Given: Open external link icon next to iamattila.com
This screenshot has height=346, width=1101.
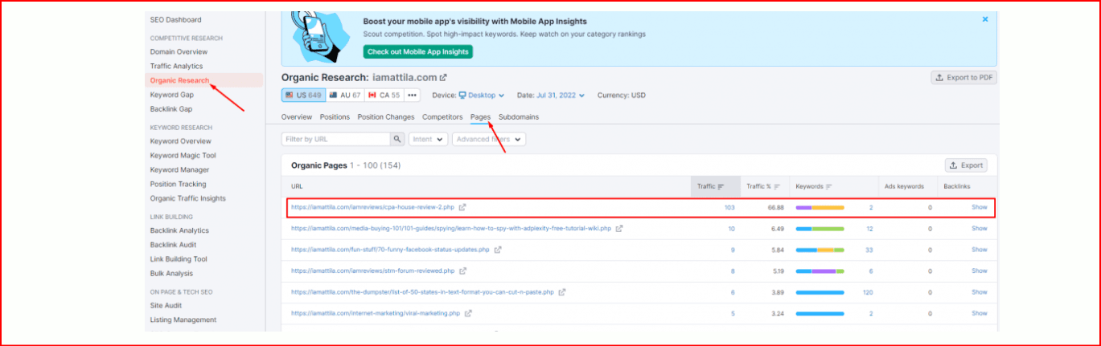Looking at the screenshot, I should point(442,78).
